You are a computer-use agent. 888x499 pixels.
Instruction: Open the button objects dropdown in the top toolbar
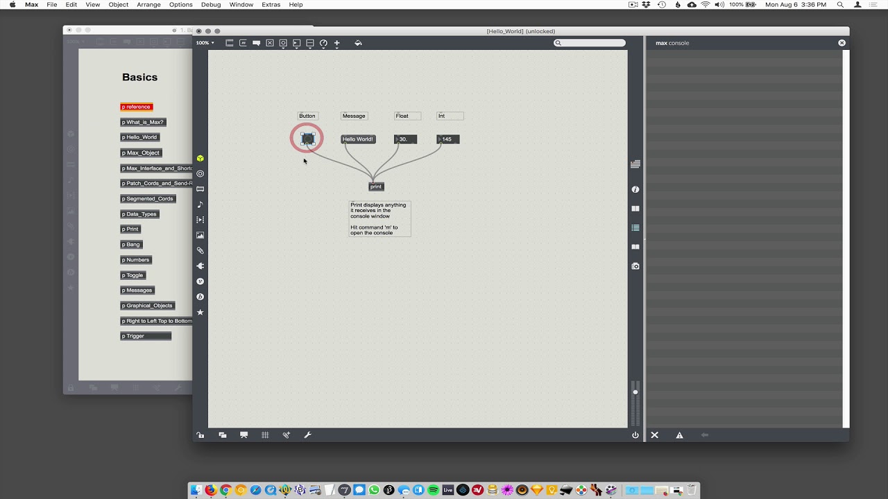click(283, 43)
